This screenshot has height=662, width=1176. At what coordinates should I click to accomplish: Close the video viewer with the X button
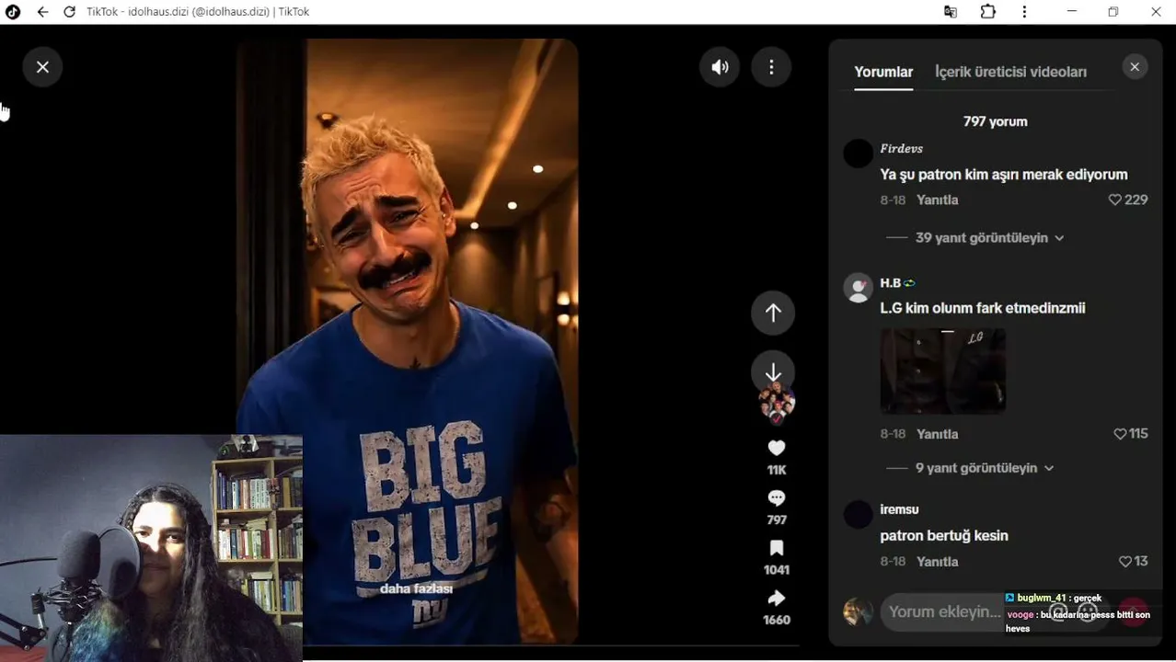pyautogui.click(x=42, y=67)
